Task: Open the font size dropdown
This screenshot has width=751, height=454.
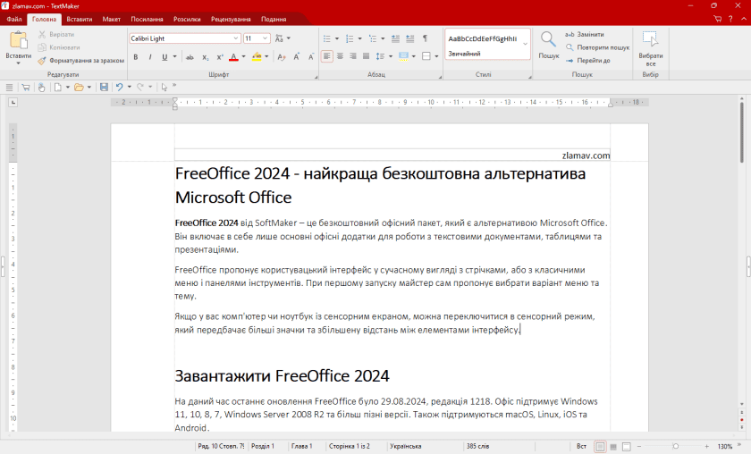Action: 265,38
